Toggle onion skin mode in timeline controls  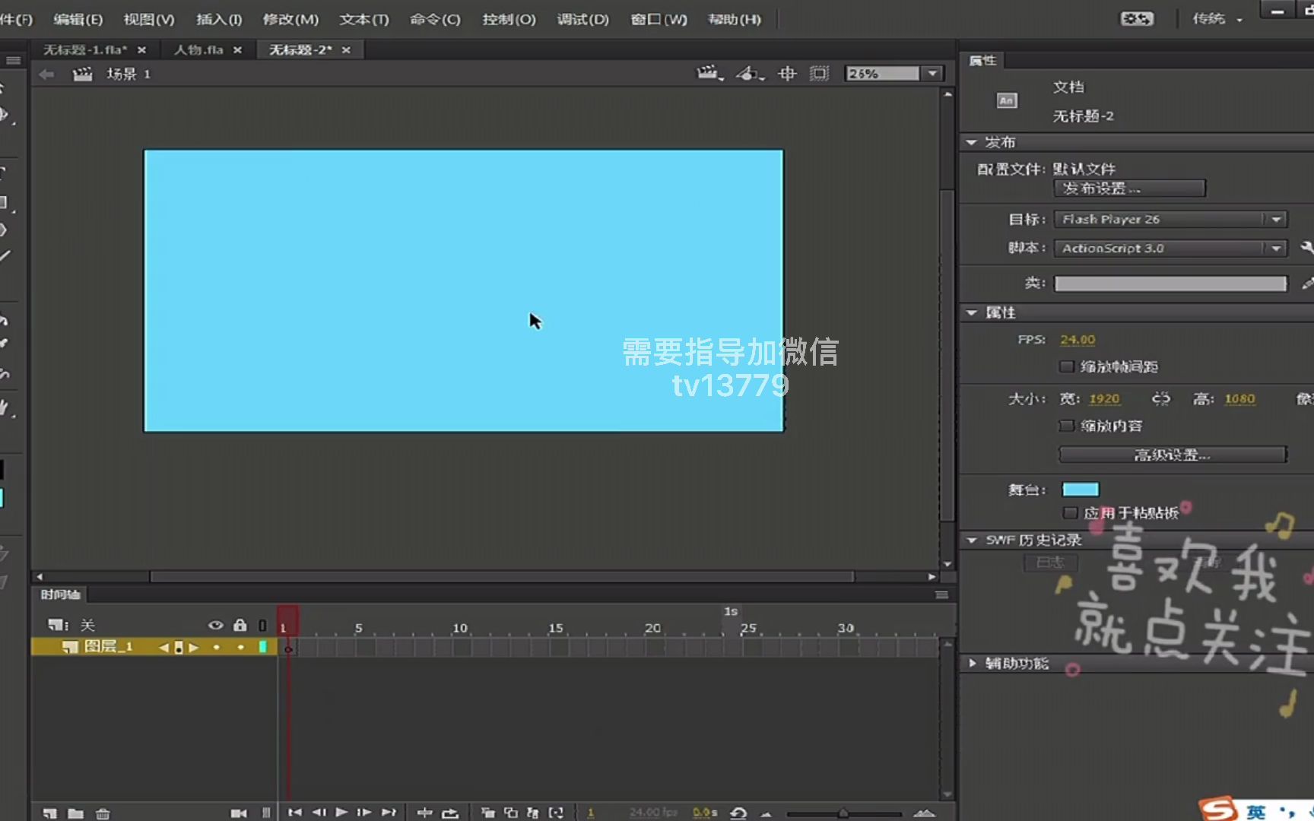coord(487,812)
